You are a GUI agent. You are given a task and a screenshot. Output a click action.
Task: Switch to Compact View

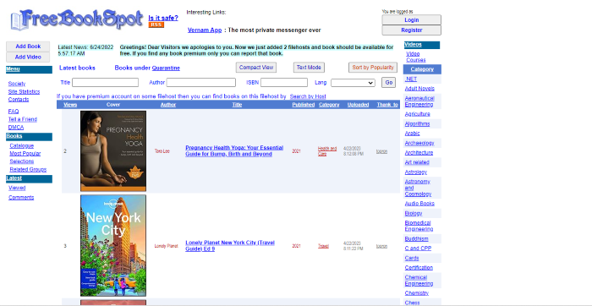(x=256, y=67)
